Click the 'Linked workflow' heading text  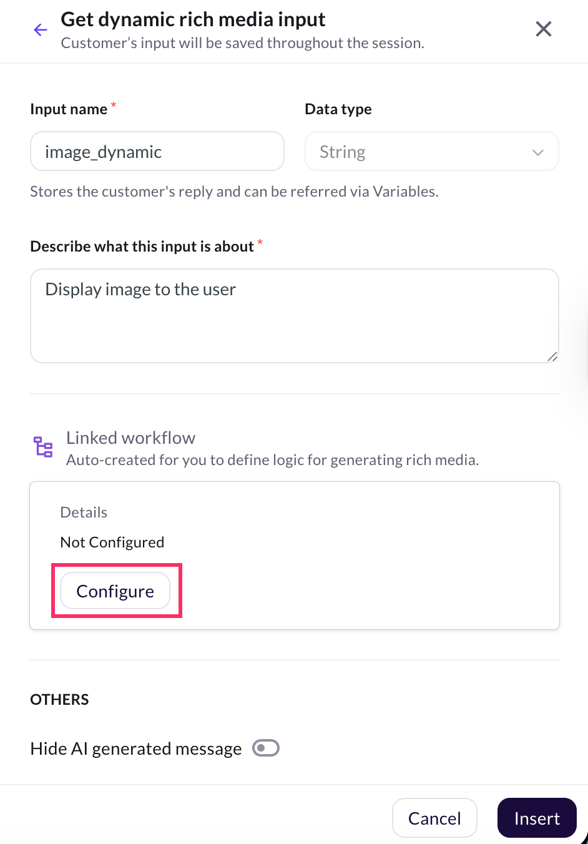point(130,438)
